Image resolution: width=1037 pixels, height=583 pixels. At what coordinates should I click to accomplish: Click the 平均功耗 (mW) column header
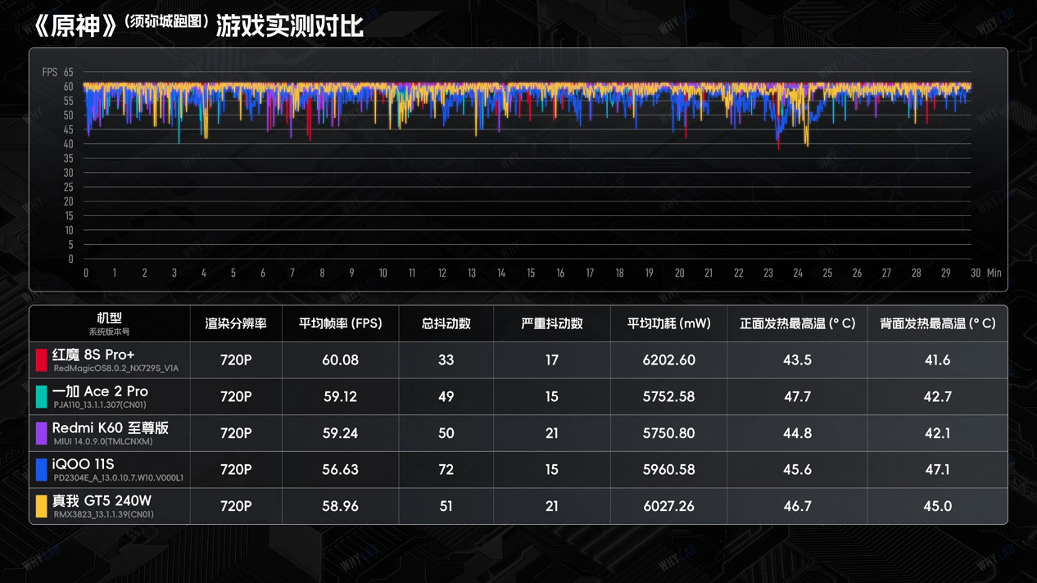[x=668, y=323]
